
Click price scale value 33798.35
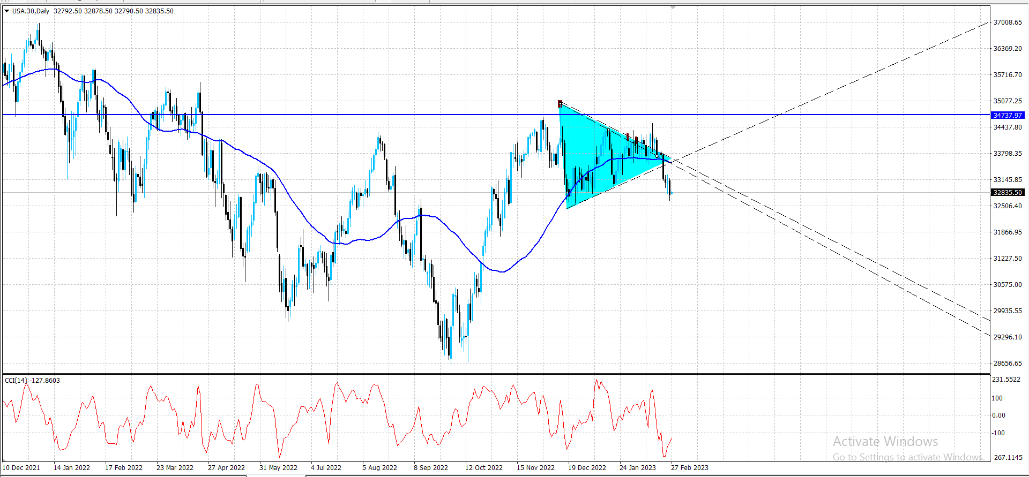[x=1008, y=154]
